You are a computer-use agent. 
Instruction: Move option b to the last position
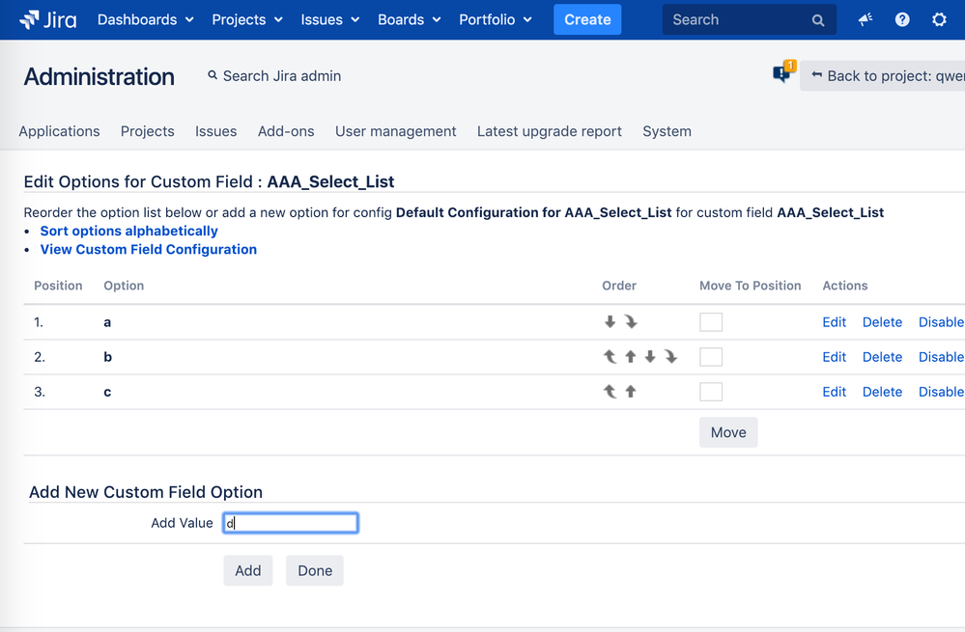670,357
